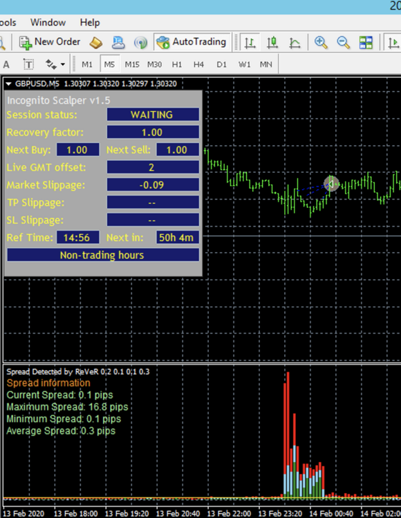Switch to bar chart view

[x=250, y=42]
